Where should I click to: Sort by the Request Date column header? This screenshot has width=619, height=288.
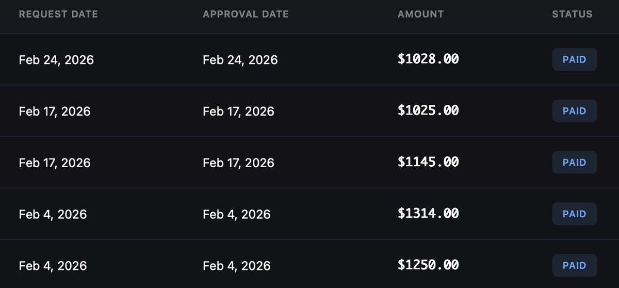[x=58, y=14]
